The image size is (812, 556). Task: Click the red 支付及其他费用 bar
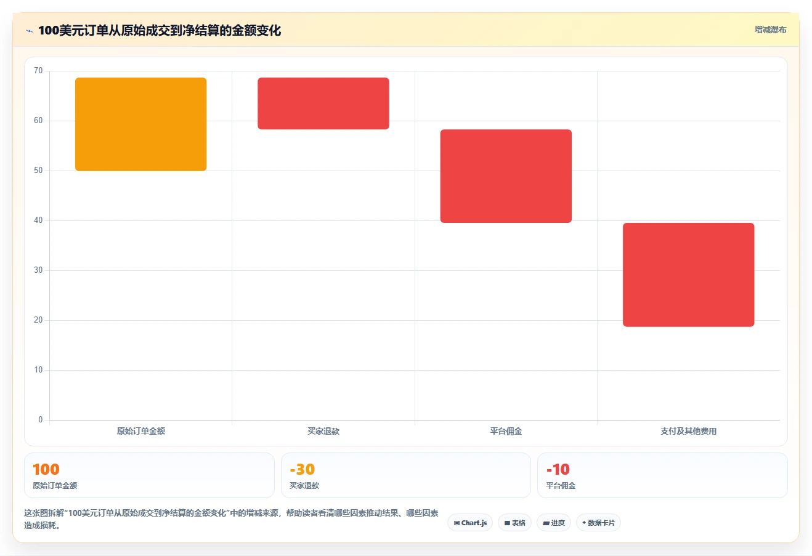(689, 275)
